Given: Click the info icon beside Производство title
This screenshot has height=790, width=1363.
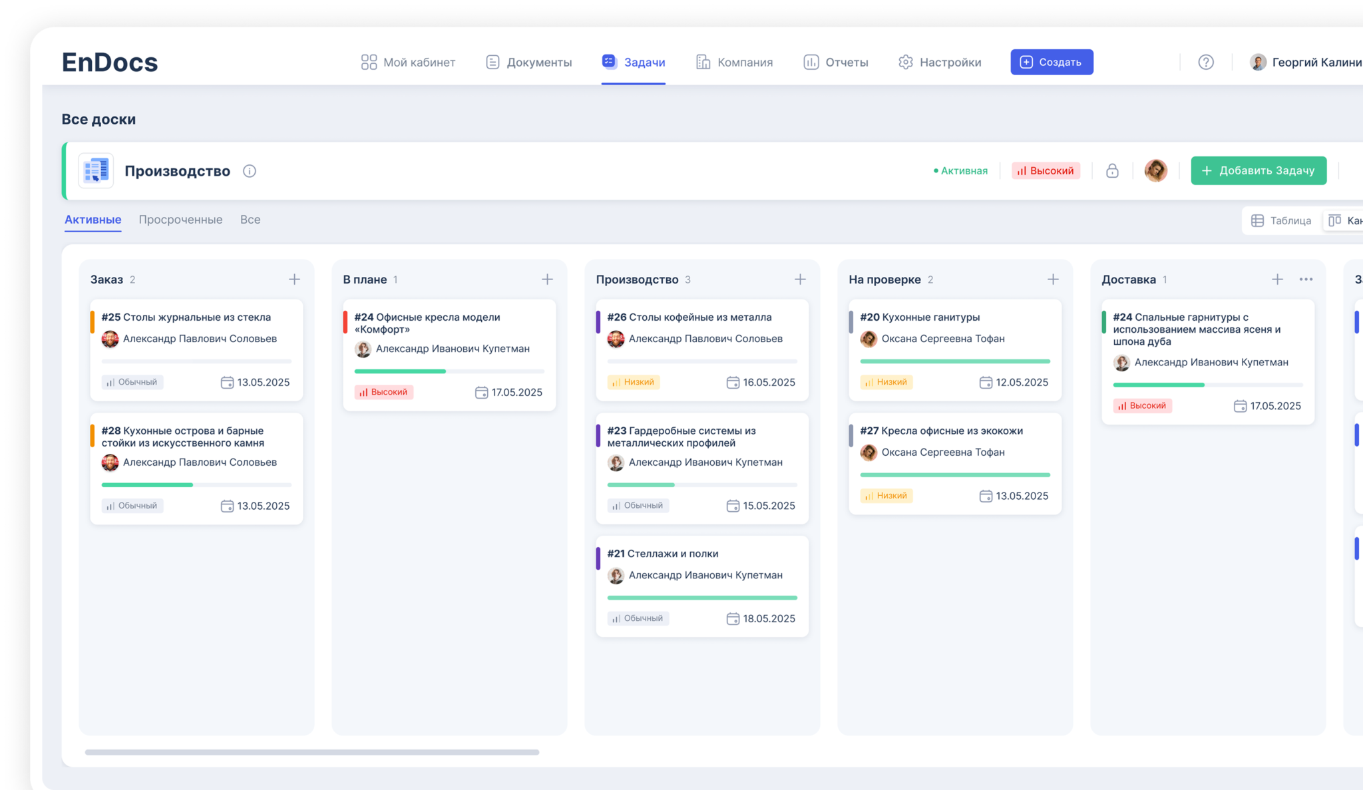Looking at the screenshot, I should tap(250, 171).
